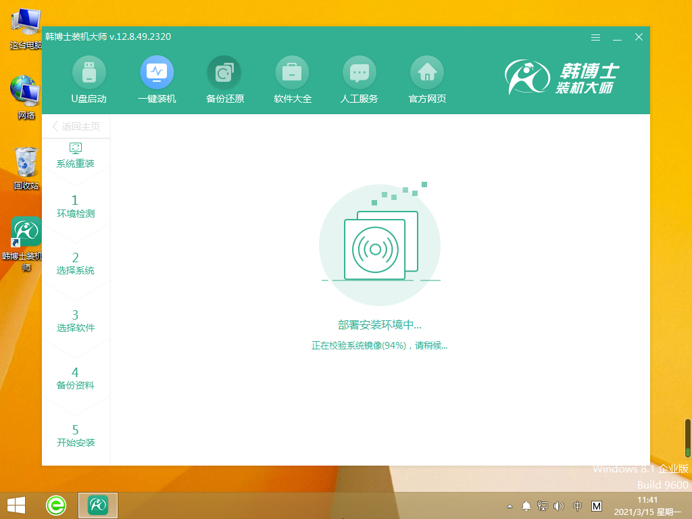Launch Internet Explorer from taskbar
This screenshot has width=692, height=519.
coord(55,505)
